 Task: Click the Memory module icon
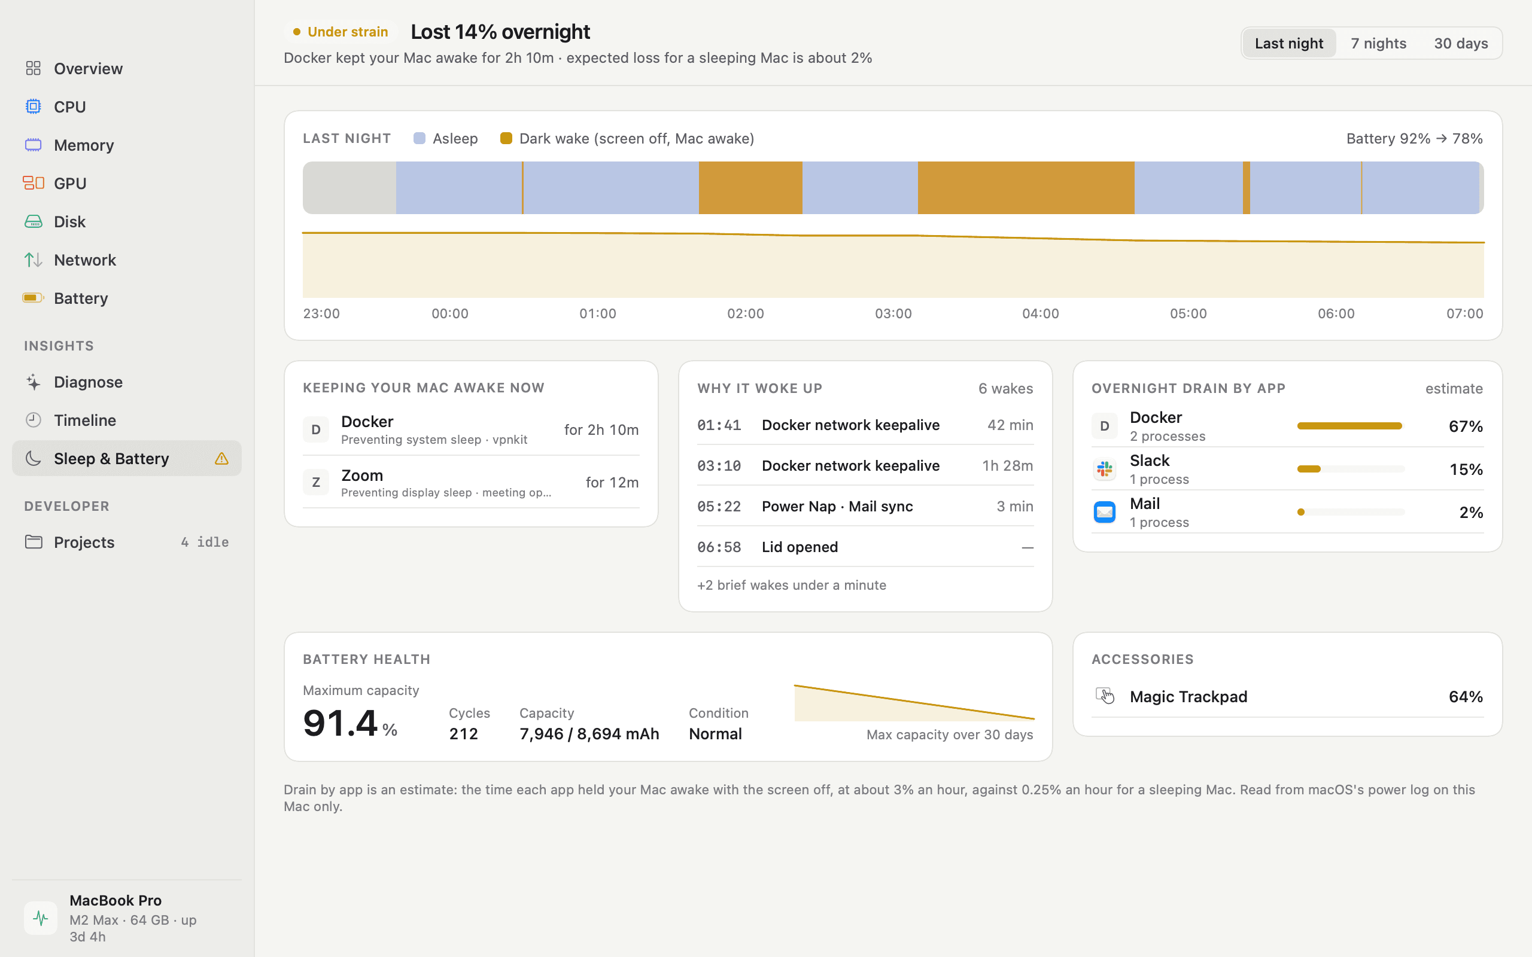pos(34,145)
